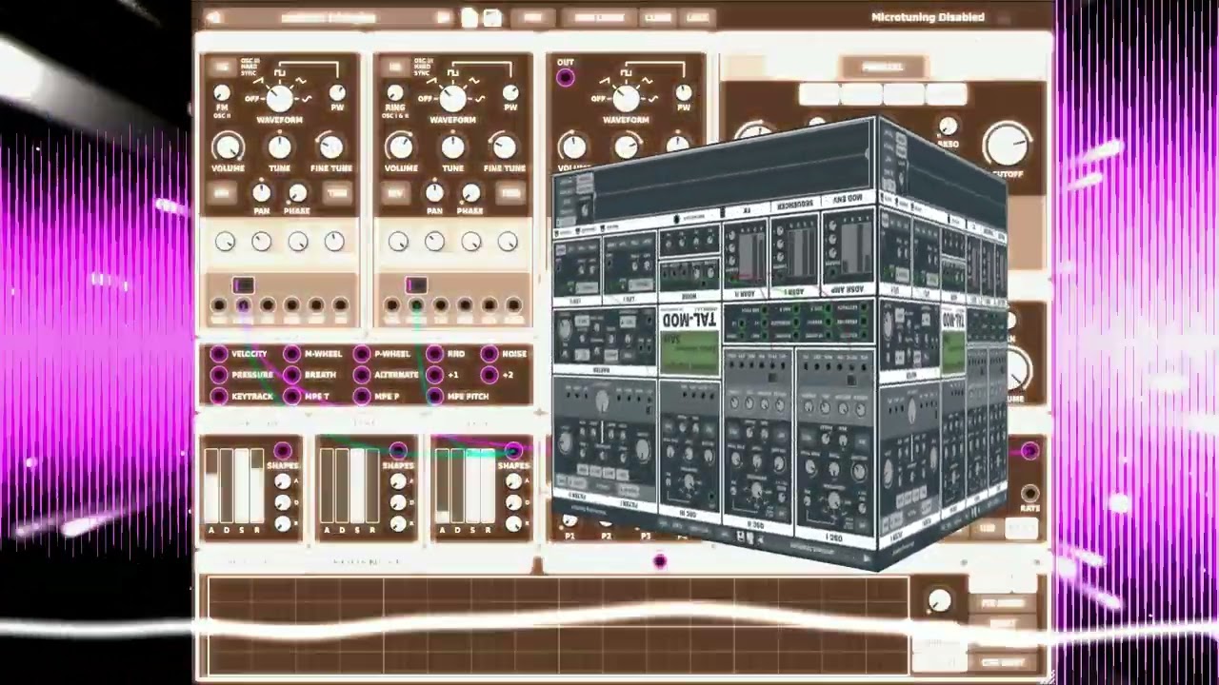Click the oscillator 1 Pan knob
This screenshot has height=685, width=1219.
click(x=261, y=193)
